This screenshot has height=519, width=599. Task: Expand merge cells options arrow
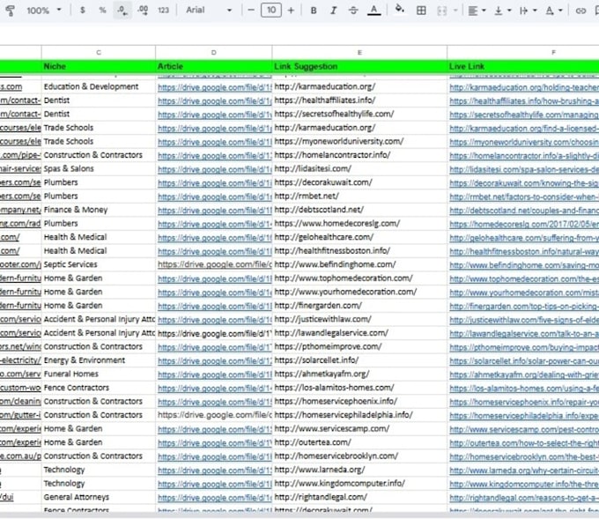tap(455, 11)
